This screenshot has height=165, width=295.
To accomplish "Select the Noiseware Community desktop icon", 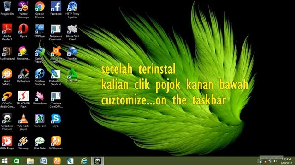I will tap(56, 33).
